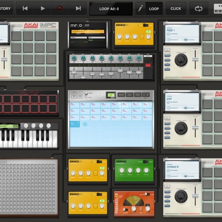Flip the trigger/select switch on the T-101 sequencer

click(x=86, y=95)
